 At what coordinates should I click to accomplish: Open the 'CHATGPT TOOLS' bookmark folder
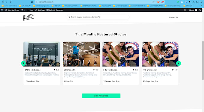pos(120,6)
